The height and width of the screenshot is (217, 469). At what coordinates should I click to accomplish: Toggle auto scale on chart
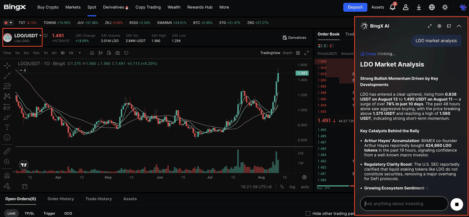coord(305,187)
